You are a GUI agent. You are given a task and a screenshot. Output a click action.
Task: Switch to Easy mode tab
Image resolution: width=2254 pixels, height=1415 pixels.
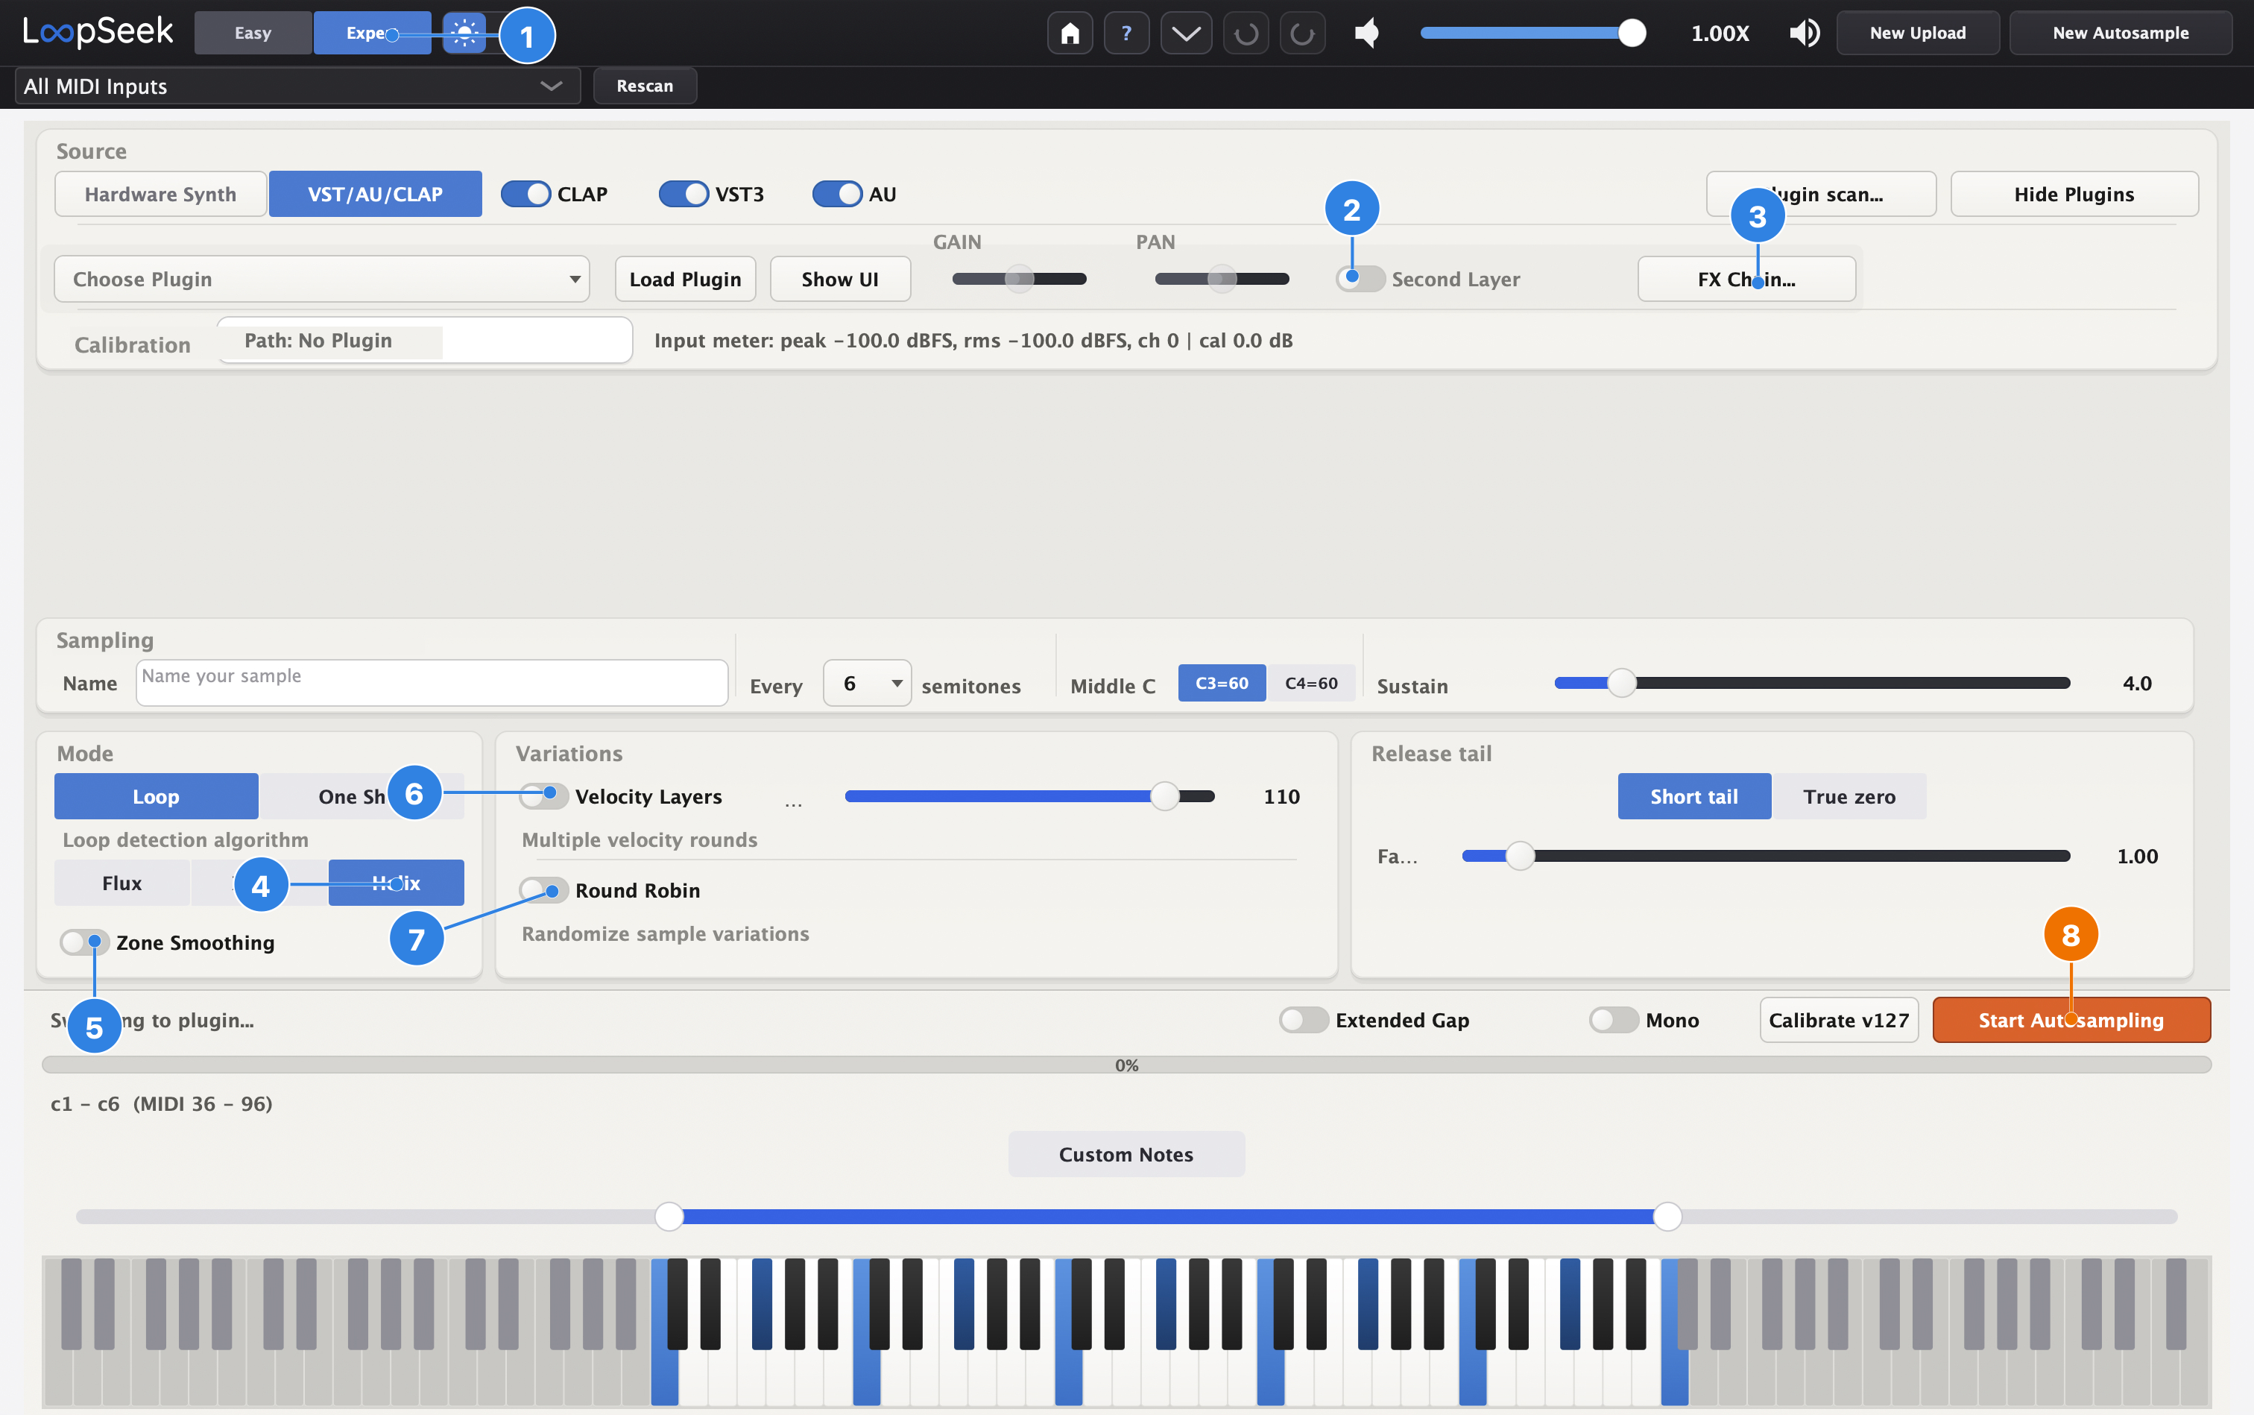pos(253,34)
